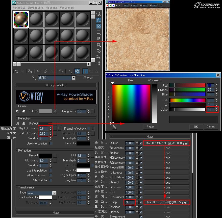Click the Bump amount spinner arrows
Image resolution: width=222 pixels, height=218 pixels.
coord(137,202)
